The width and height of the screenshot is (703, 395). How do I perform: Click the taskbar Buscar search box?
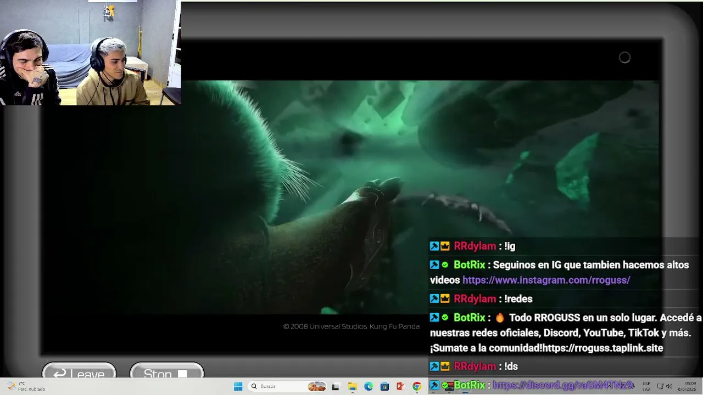pos(288,386)
